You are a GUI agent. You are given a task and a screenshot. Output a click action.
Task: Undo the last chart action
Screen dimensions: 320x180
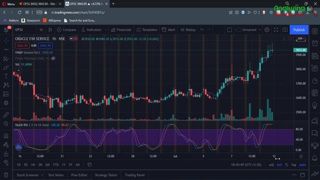click(202, 30)
